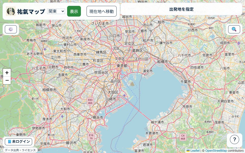Click the 川口市 map label
The image size is (245, 153).
click(115, 36)
